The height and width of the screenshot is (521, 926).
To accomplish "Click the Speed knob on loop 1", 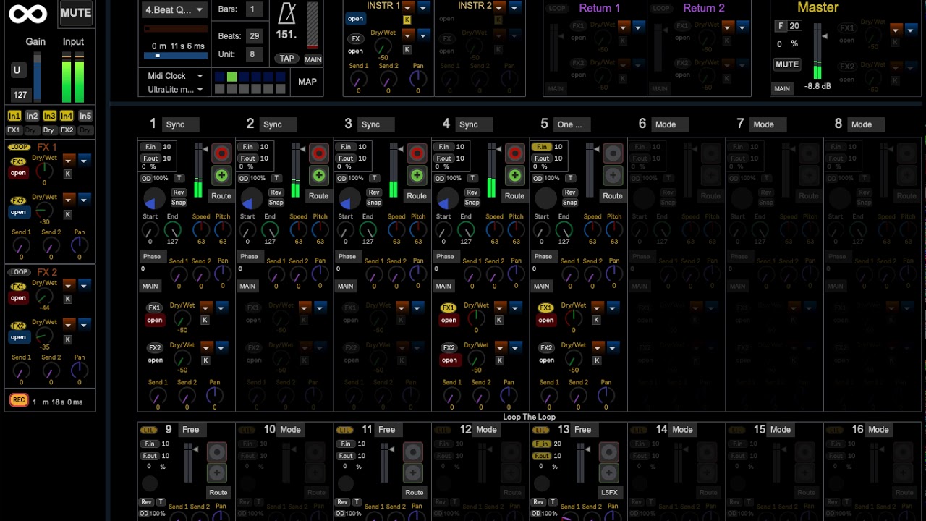I will pos(201,229).
